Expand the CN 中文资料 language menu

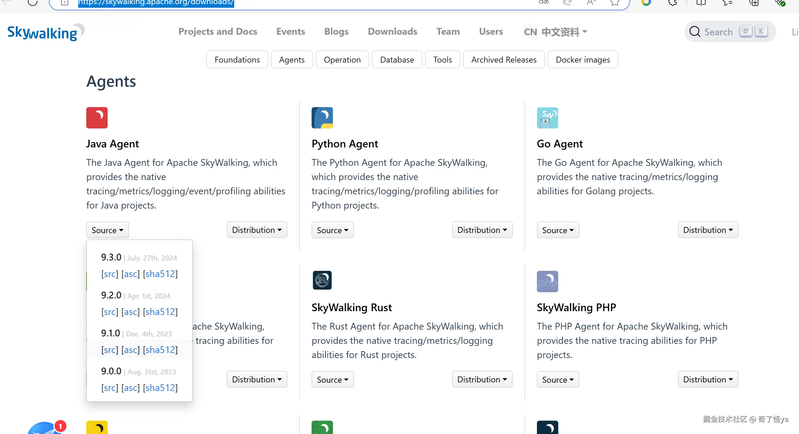tap(555, 32)
